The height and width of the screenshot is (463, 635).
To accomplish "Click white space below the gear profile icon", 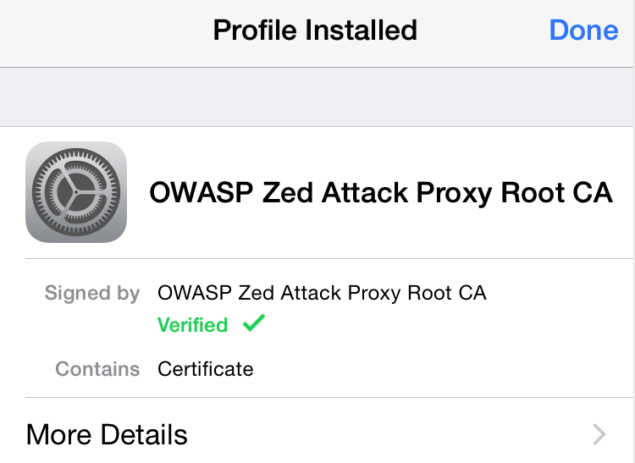I will pos(76,251).
